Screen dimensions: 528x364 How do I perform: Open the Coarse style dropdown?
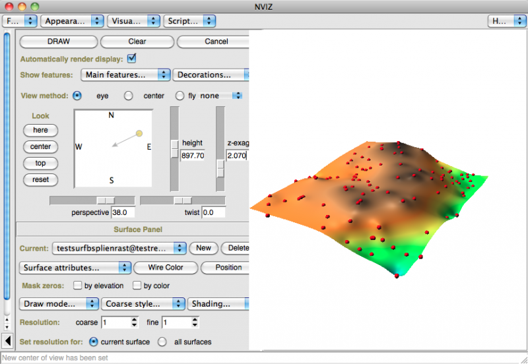142,304
